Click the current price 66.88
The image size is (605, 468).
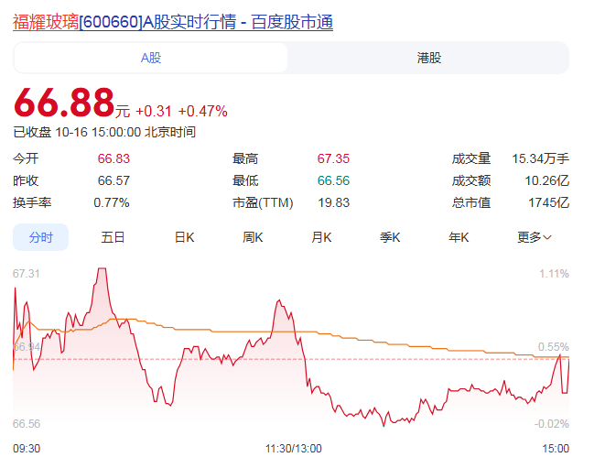[64, 103]
